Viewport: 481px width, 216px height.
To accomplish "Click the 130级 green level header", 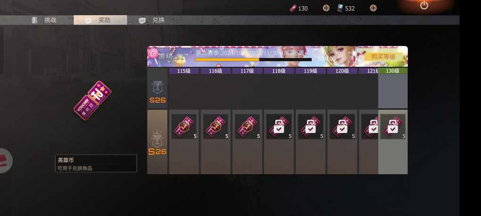I will tap(393, 71).
